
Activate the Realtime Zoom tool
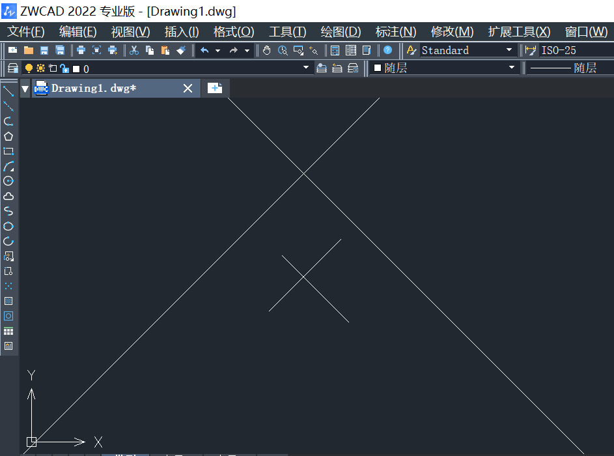[x=283, y=50]
